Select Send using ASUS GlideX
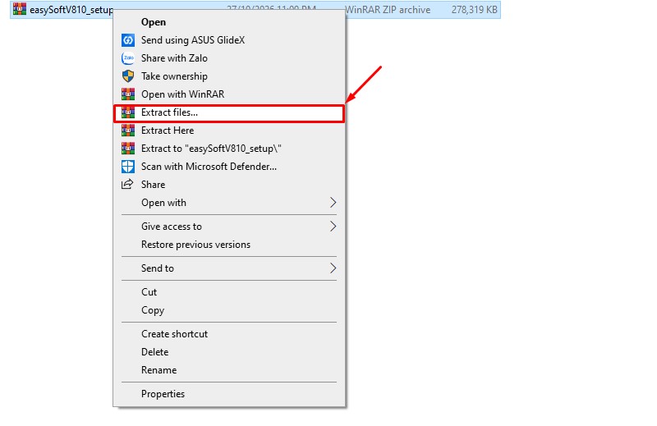The image size is (657, 426). tap(229, 40)
